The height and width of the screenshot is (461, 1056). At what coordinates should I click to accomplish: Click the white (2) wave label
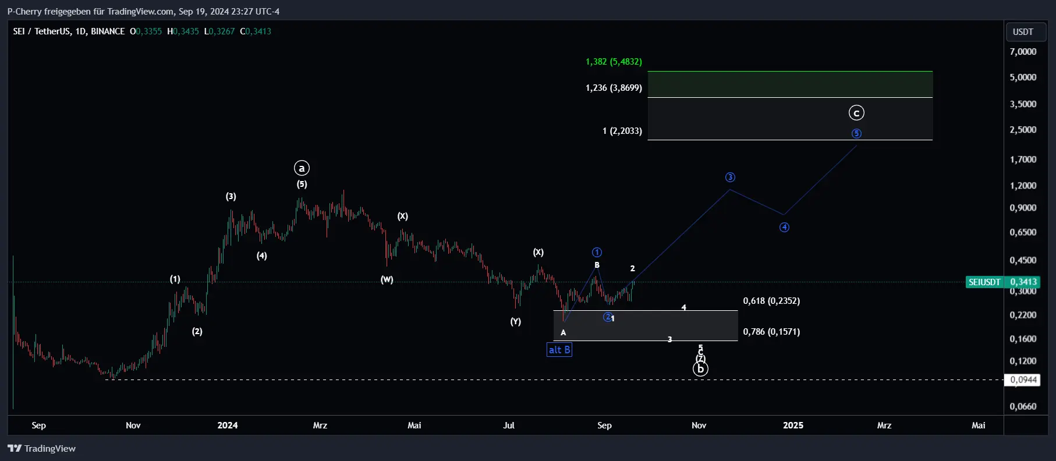pyautogui.click(x=197, y=332)
